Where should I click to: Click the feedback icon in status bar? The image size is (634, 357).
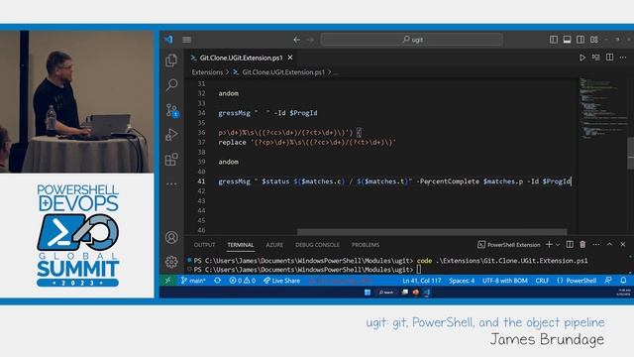(608, 280)
